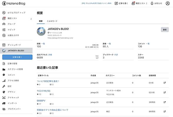Click the マリオカート8DX category text

(113, 90)
